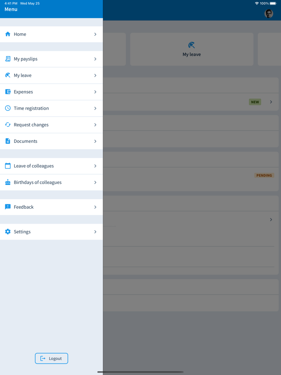Click the Logout button

51,359
